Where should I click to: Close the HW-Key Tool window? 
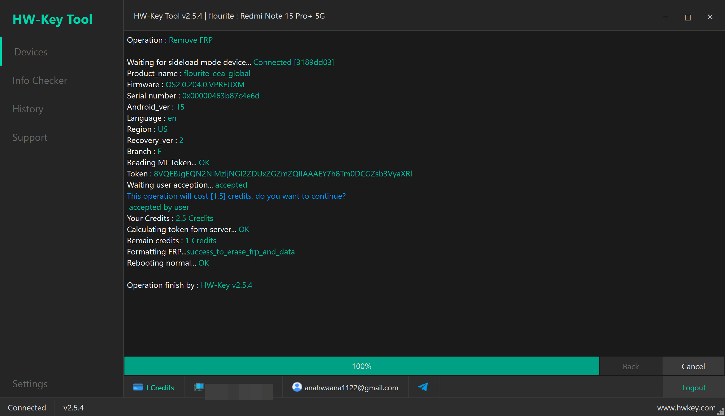click(x=710, y=17)
